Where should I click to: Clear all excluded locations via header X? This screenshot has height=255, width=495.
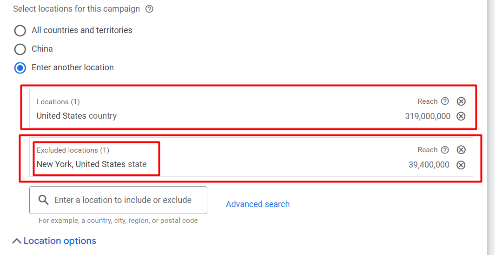461,150
